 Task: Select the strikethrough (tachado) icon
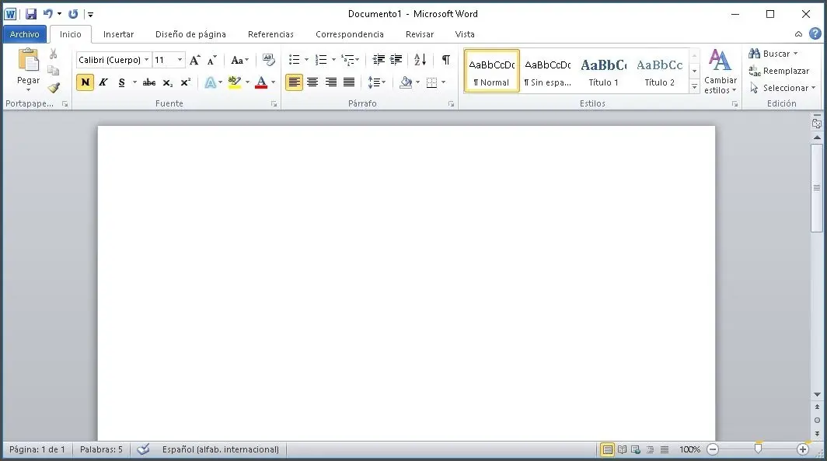pyautogui.click(x=148, y=82)
